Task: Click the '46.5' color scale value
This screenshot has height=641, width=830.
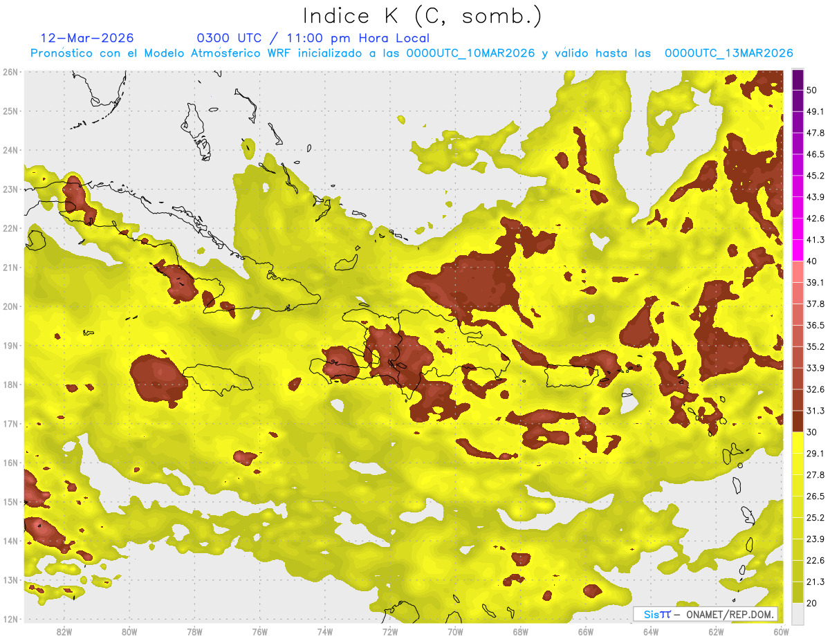Action: click(x=815, y=154)
